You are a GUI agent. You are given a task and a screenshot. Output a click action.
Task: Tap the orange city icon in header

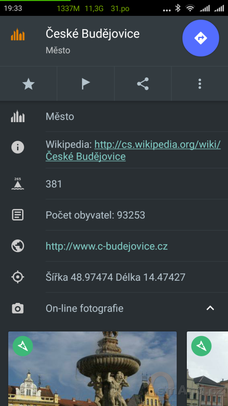pyautogui.click(x=18, y=34)
